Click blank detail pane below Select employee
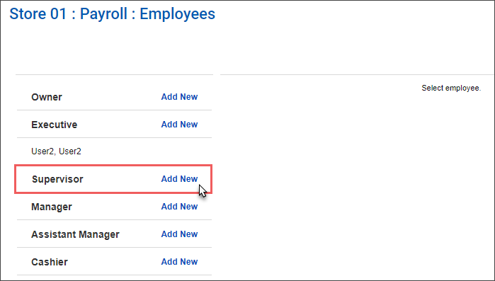The image size is (495, 281). point(357,186)
